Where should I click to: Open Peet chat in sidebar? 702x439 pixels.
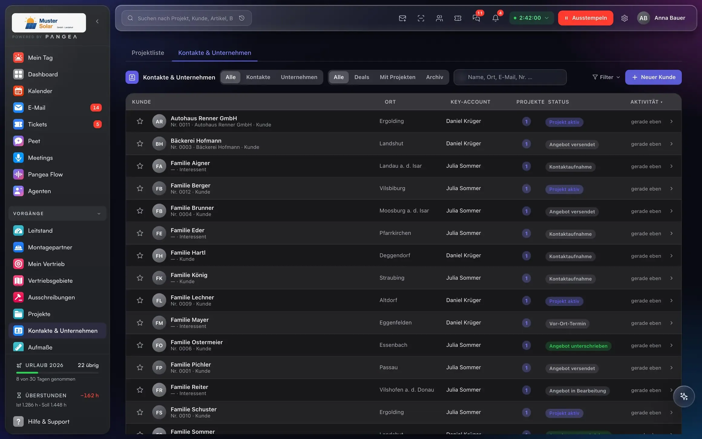[x=57, y=141]
